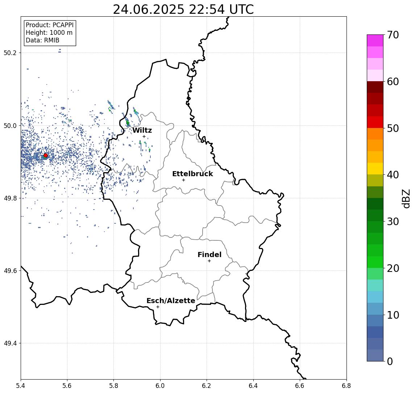Image resolution: width=415 pixels, height=393 pixels.
Task: Click the latitude axis label 49.8
Action: pyautogui.click(x=10, y=198)
